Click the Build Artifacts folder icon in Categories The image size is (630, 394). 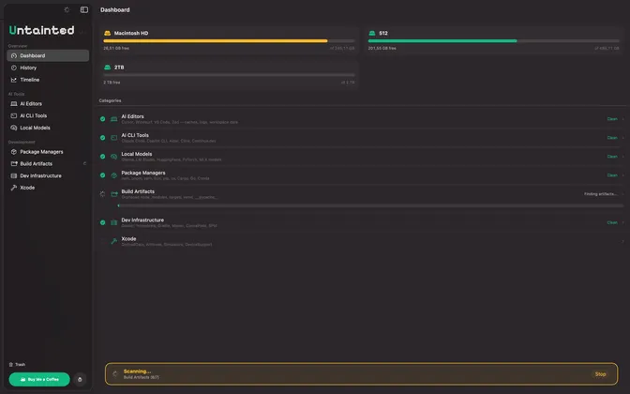(114, 194)
